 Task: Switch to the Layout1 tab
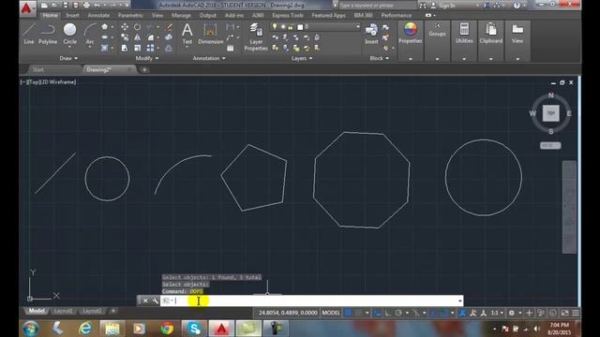click(64, 311)
